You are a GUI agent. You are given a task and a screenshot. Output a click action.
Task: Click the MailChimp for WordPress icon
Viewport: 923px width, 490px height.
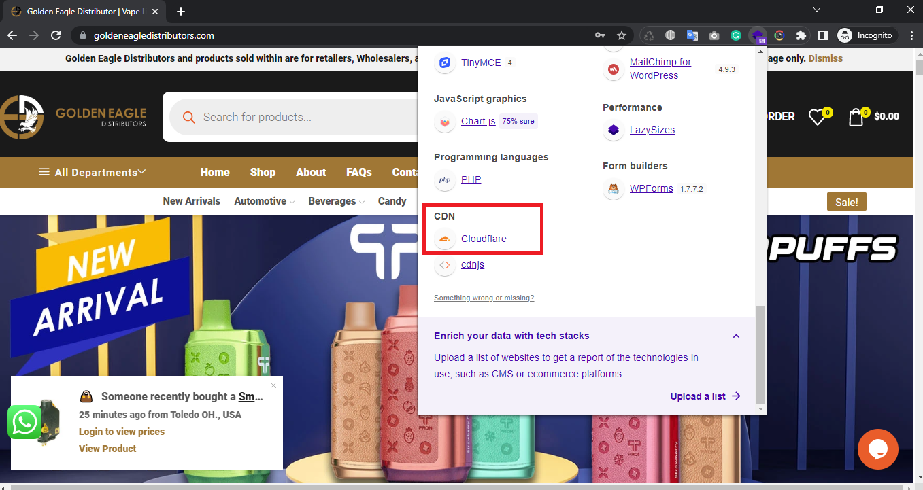coord(614,69)
